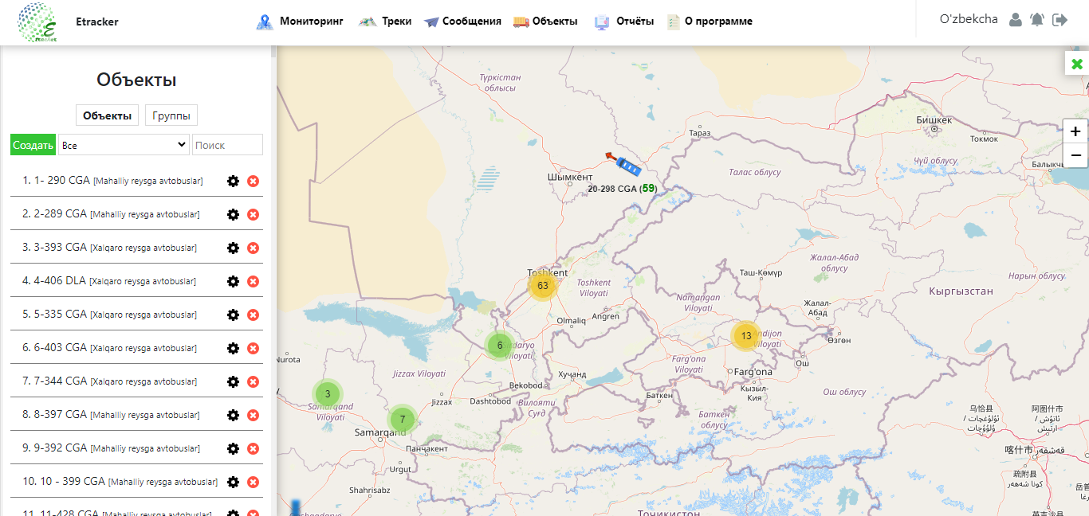Close the map panel with green X

(1077, 64)
